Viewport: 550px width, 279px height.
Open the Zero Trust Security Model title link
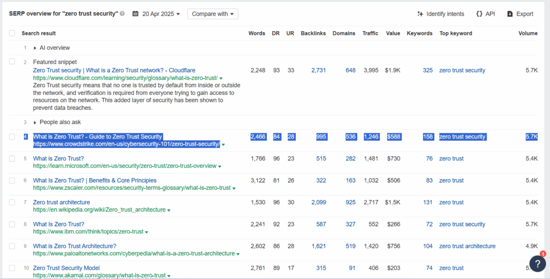click(66, 268)
